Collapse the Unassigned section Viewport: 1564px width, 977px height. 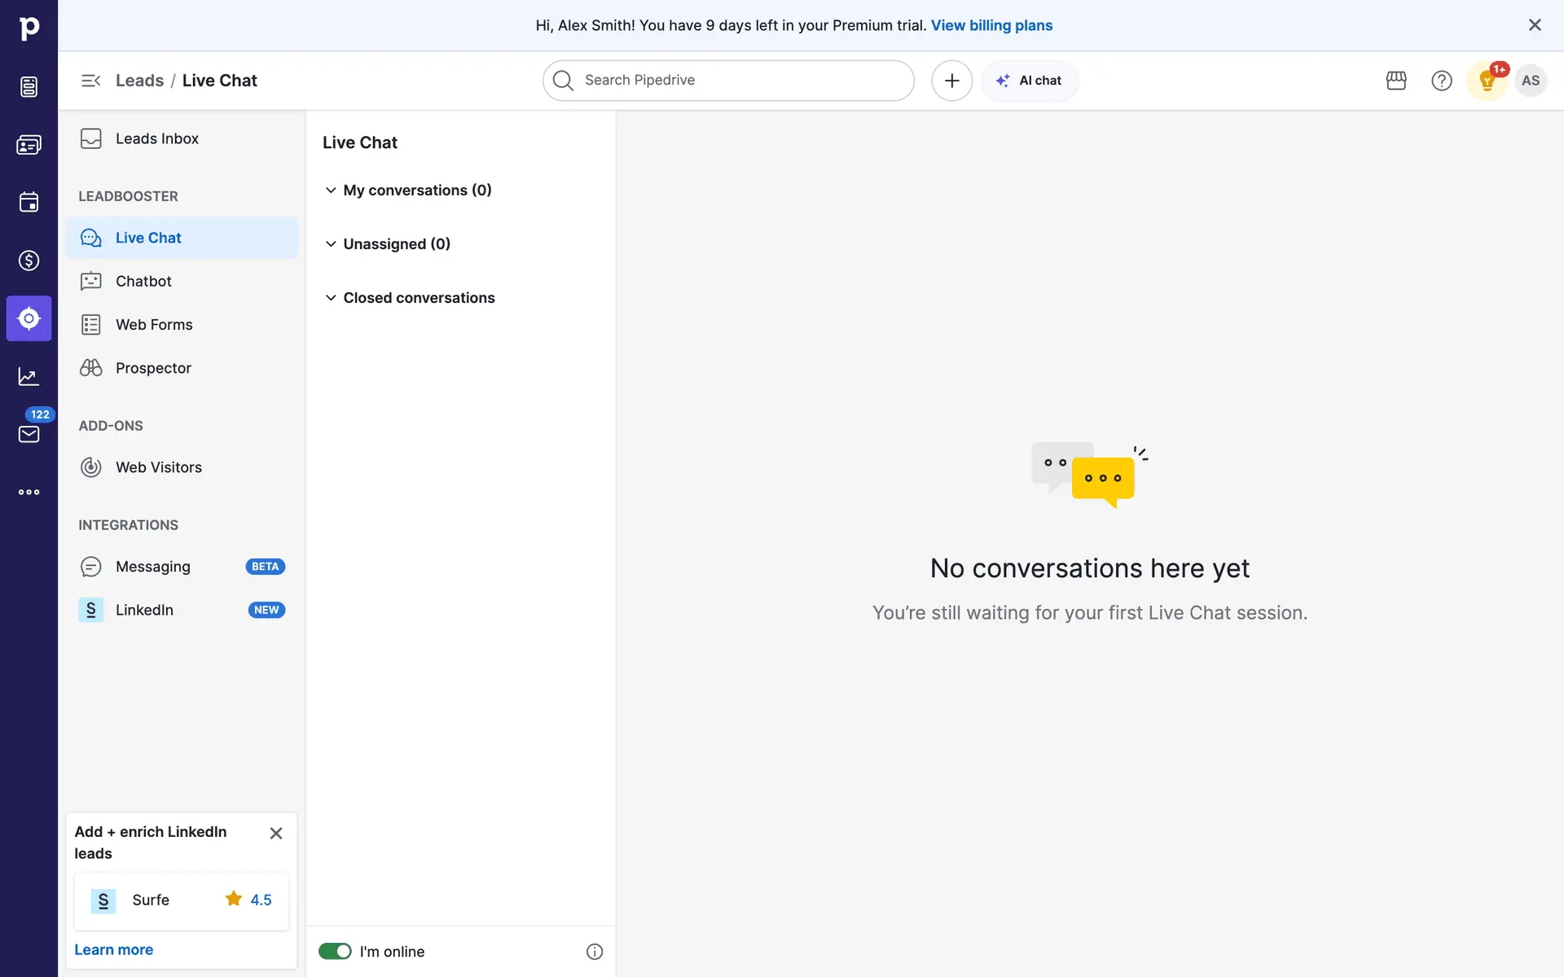pos(331,244)
